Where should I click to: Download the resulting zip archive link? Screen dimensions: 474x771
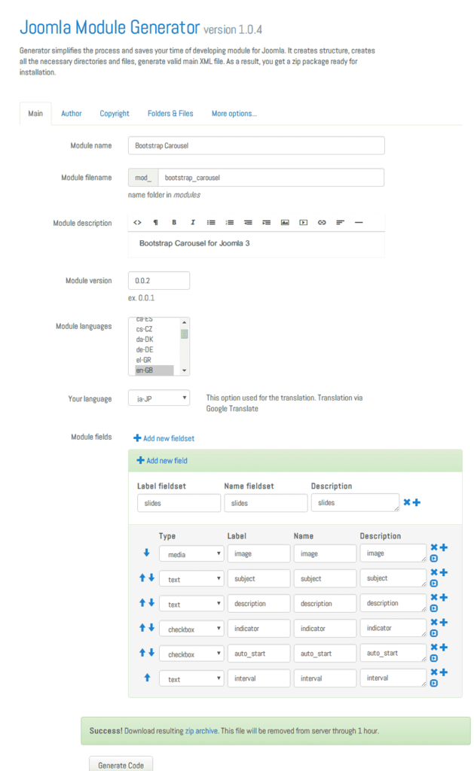[x=201, y=730]
